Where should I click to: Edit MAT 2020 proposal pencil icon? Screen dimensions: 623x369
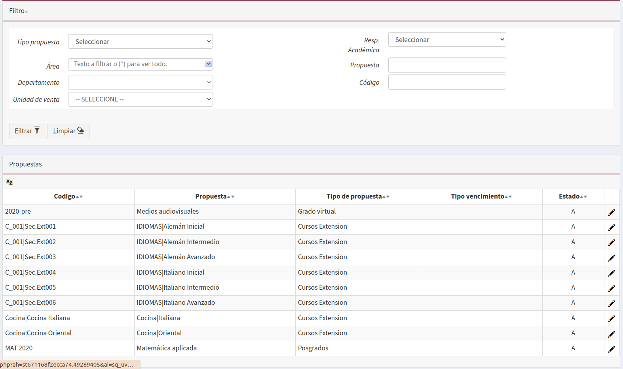pyautogui.click(x=612, y=349)
